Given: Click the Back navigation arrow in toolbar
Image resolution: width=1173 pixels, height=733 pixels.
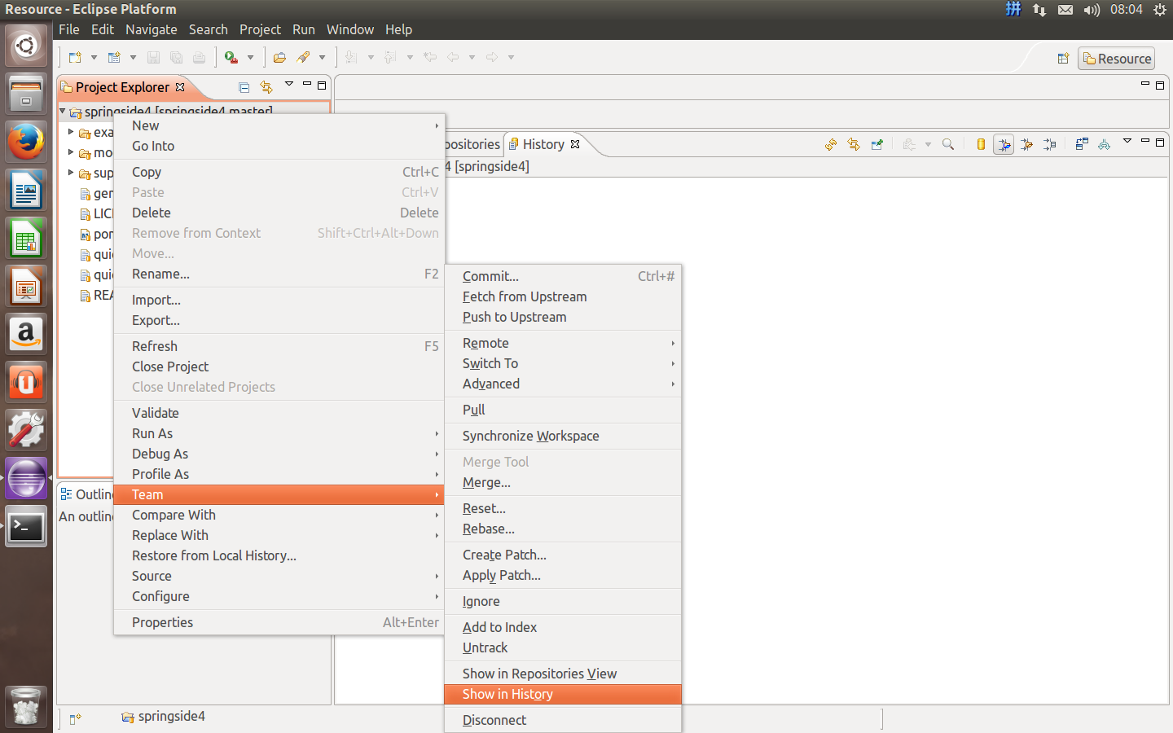Looking at the screenshot, I should click(453, 58).
